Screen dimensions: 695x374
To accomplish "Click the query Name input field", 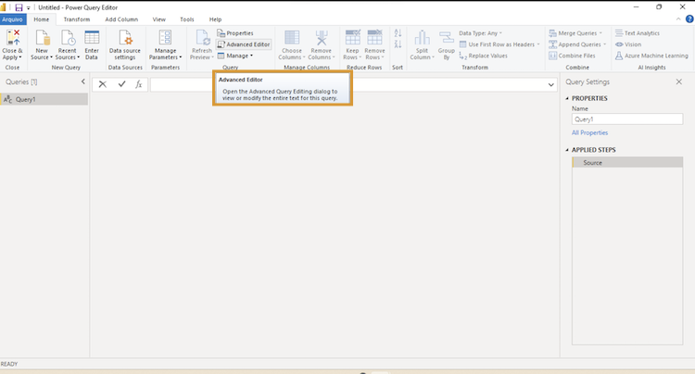I will [627, 119].
